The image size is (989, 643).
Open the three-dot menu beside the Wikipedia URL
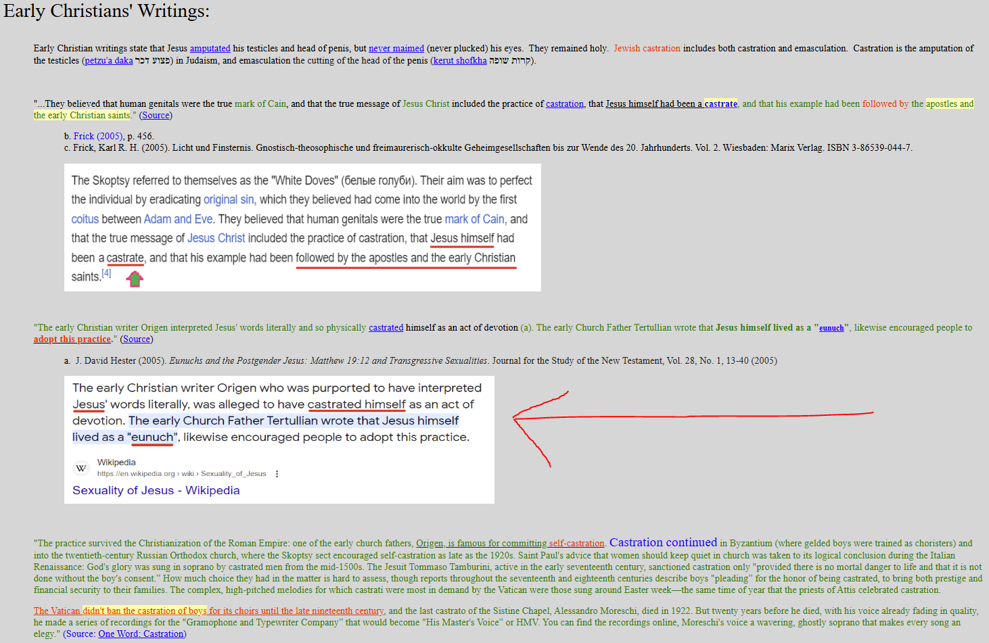point(277,474)
